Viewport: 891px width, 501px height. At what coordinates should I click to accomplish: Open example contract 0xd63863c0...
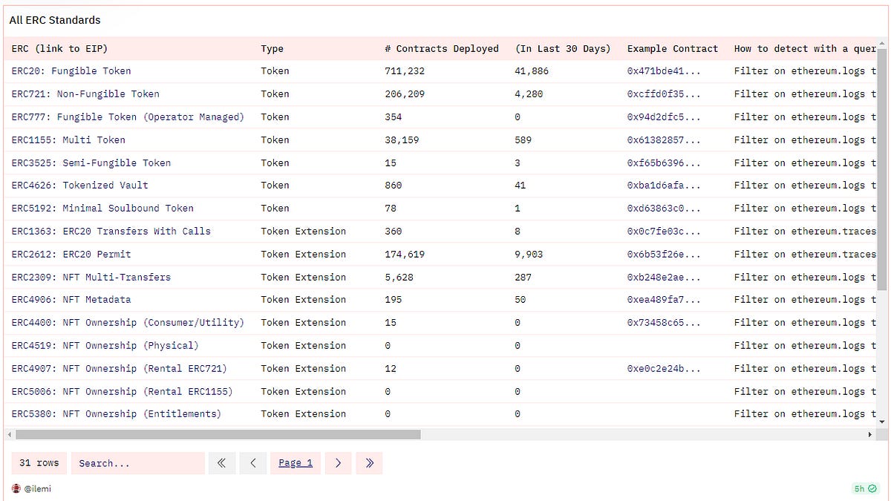(x=664, y=209)
